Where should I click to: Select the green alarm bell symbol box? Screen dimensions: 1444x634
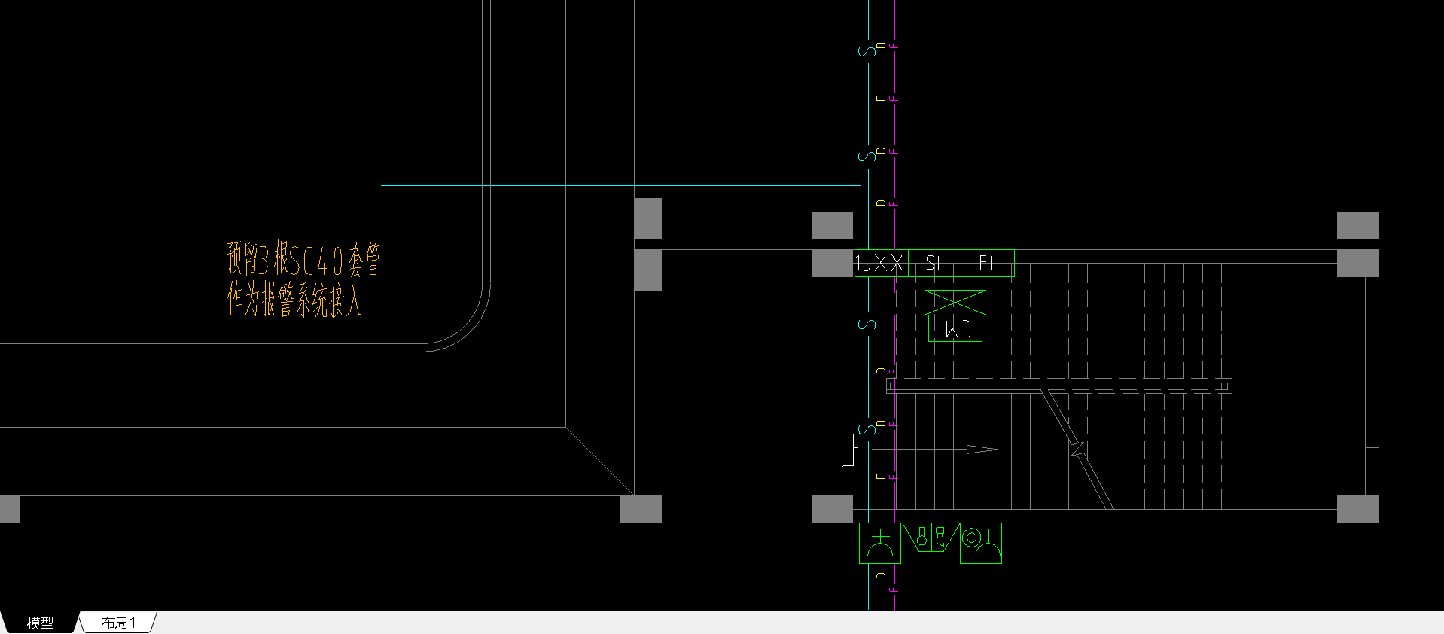(x=880, y=543)
